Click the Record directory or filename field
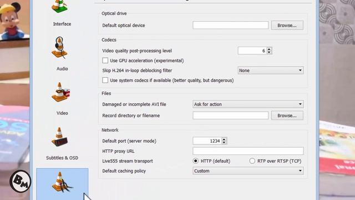The image size is (355, 200). click(231, 116)
